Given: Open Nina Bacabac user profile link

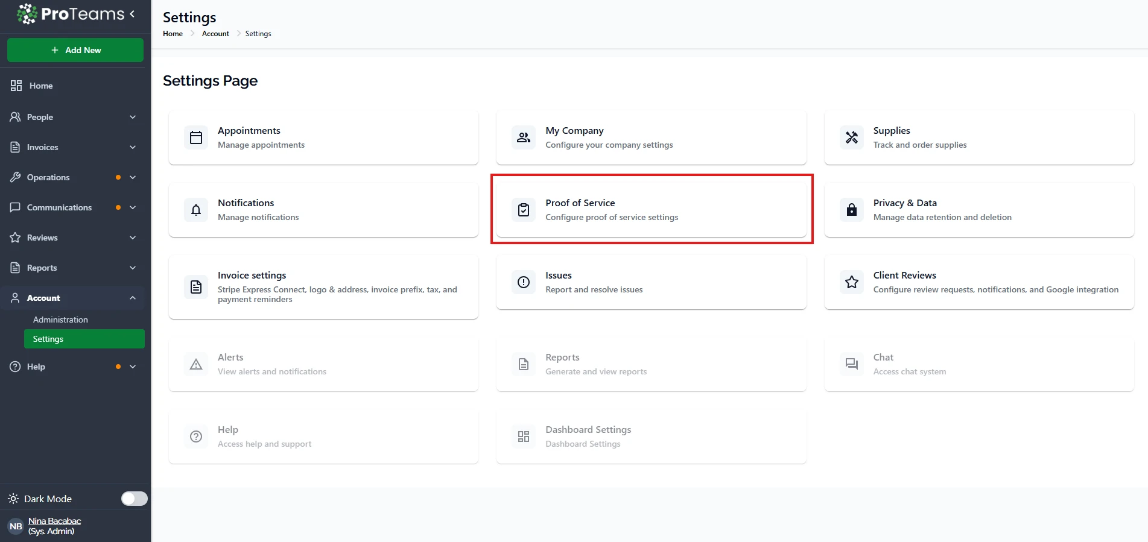Looking at the screenshot, I should [54, 521].
